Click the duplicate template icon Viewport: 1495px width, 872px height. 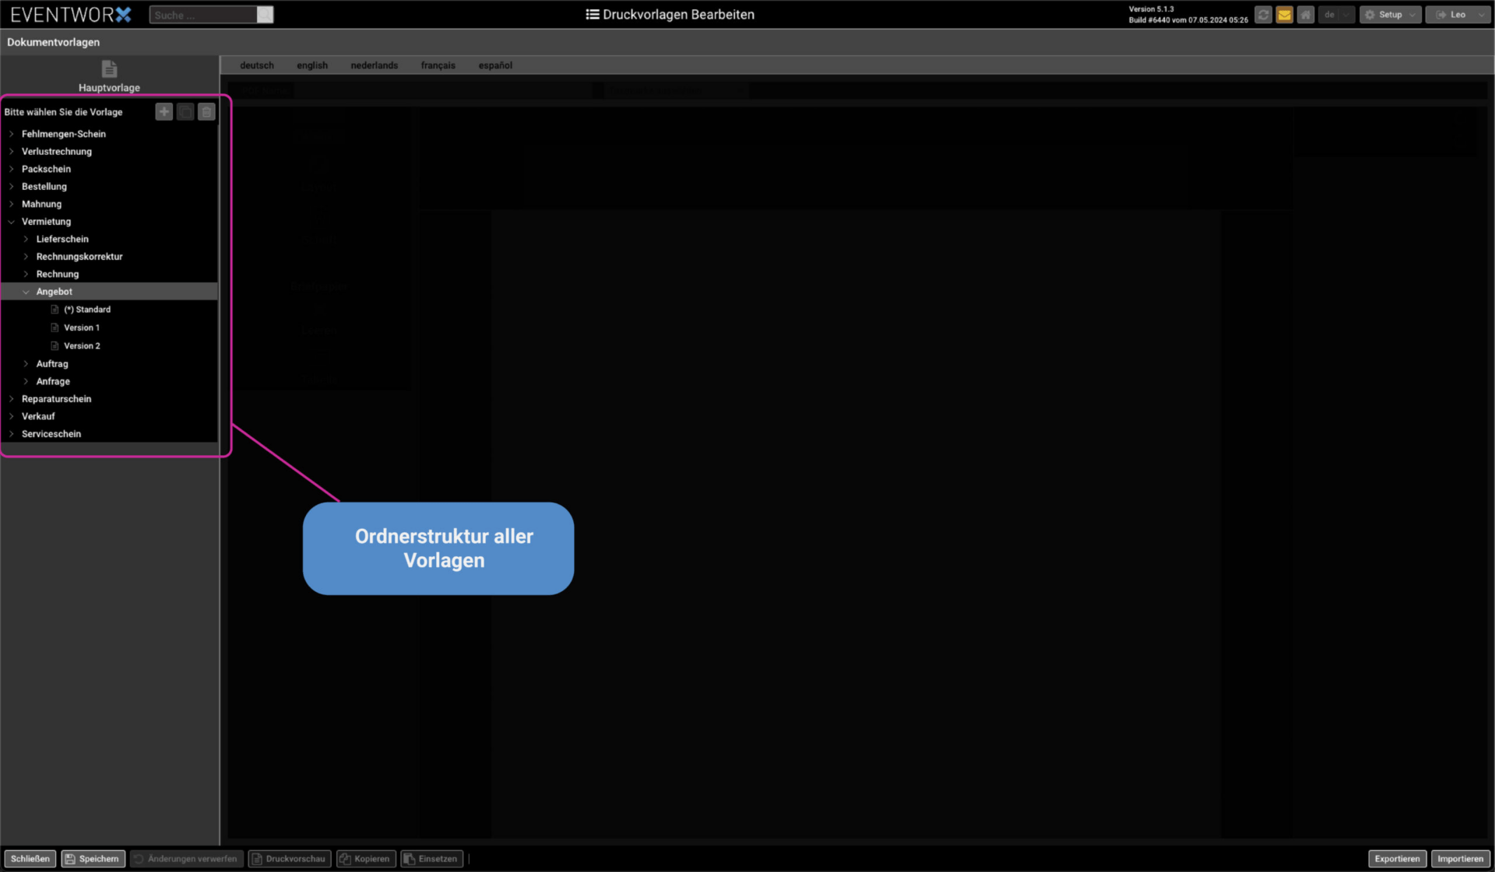coord(185,112)
